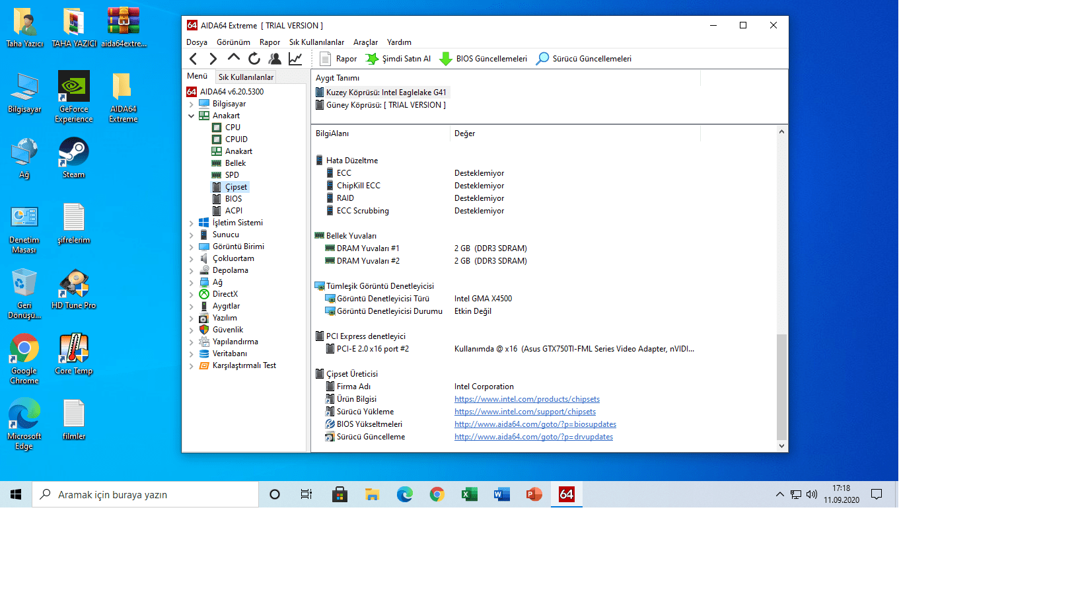The height and width of the screenshot is (600, 1078).
Task: Open the aida64 biosupdates link
Action: click(x=535, y=424)
